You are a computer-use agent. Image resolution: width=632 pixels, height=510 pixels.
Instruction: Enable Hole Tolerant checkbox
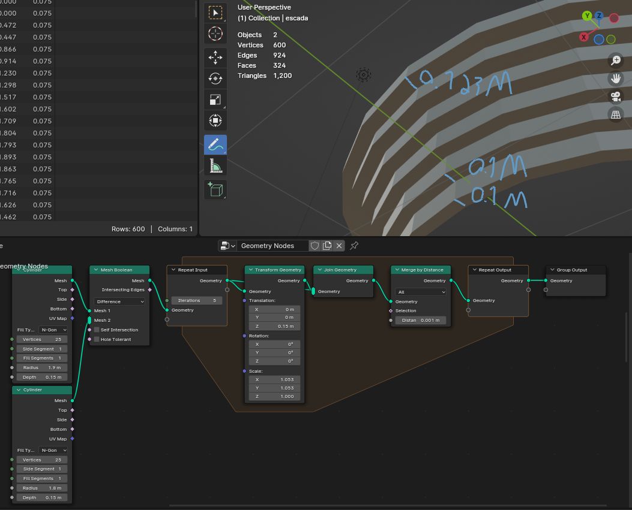click(97, 339)
